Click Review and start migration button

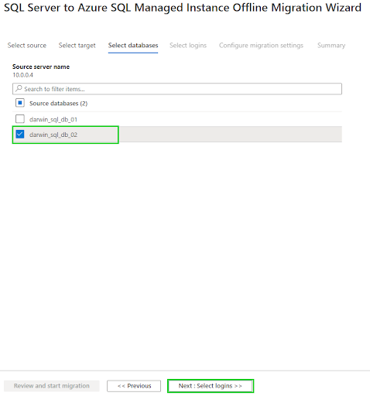click(52, 386)
